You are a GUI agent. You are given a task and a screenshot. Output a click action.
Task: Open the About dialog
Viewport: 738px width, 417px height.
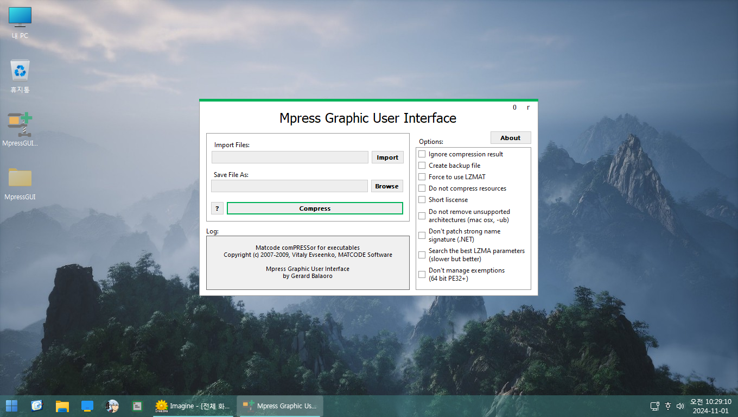point(511,138)
